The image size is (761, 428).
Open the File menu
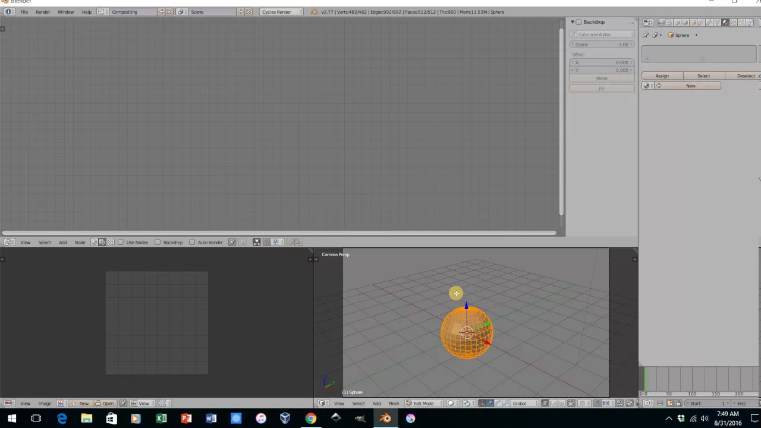pyautogui.click(x=24, y=12)
